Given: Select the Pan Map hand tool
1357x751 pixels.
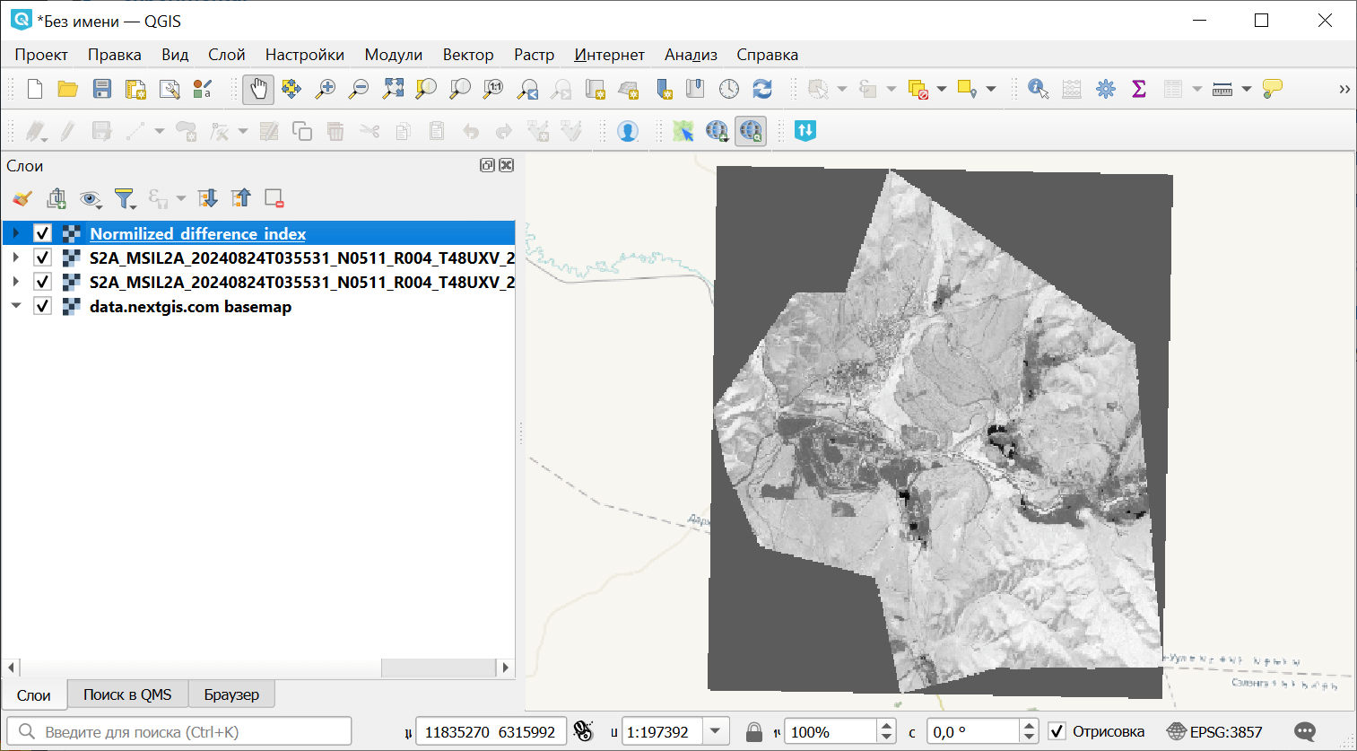Looking at the screenshot, I should pos(257,89).
